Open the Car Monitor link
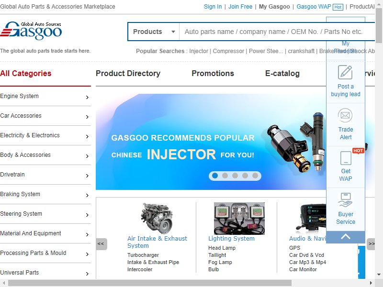The image size is (383, 287). pos(303,269)
